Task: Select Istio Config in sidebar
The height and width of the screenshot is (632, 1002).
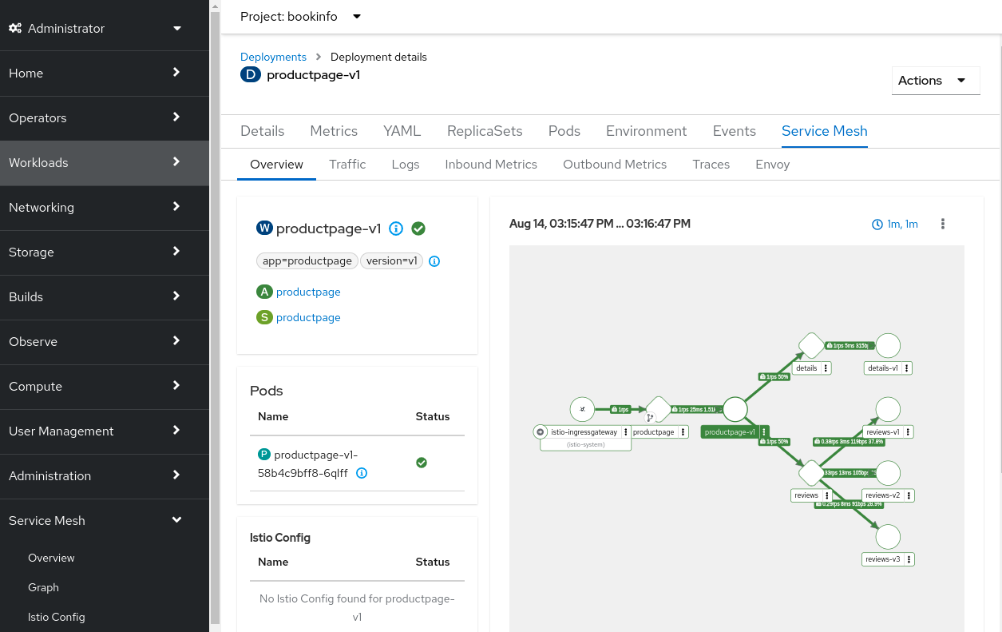Action: [56, 617]
